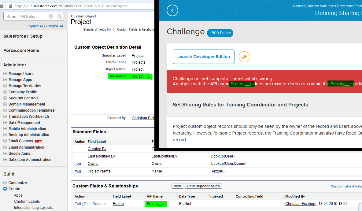Expand the Data Management node
The image size is (362, 211).
[5, 123]
